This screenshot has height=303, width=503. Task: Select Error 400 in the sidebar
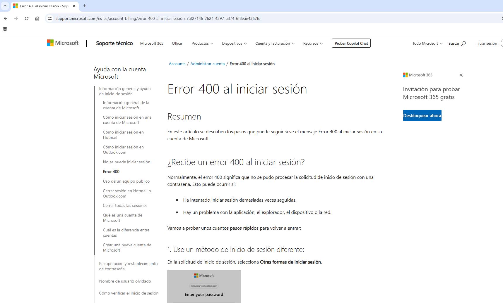(111, 172)
